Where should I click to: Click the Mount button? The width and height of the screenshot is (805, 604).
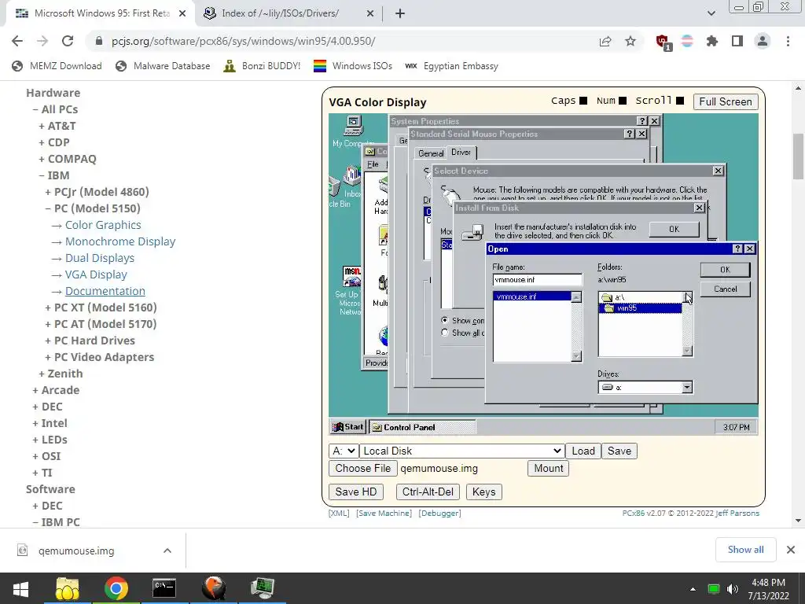pyautogui.click(x=548, y=469)
